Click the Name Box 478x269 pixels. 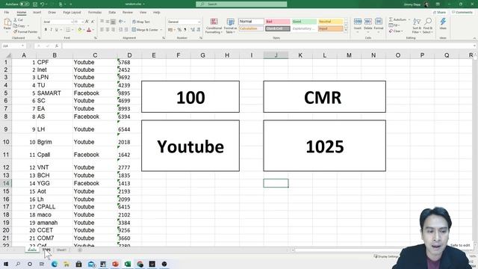[x=13, y=46]
